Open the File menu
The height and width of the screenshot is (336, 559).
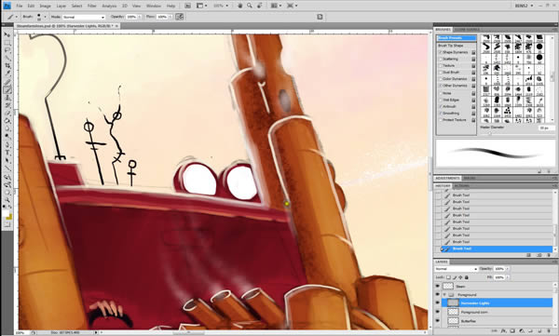point(20,6)
